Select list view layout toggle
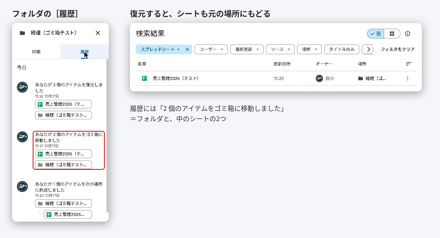This screenshot has width=440, height=238. coord(376,34)
